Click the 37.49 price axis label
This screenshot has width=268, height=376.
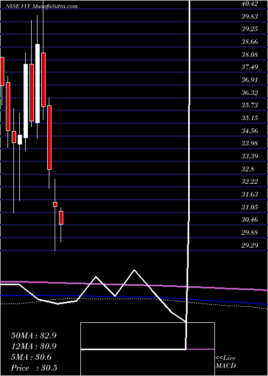click(x=249, y=67)
